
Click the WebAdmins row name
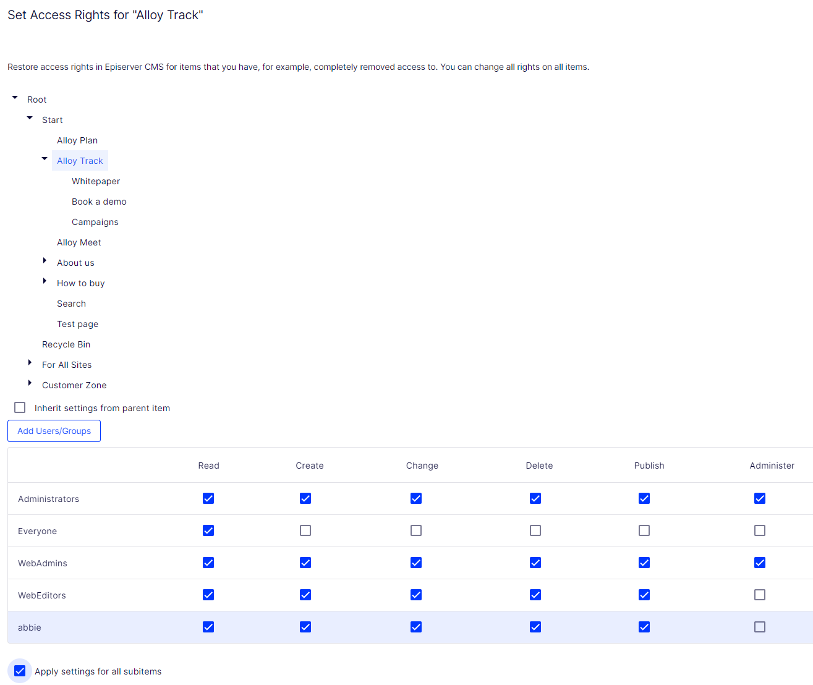pyautogui.click(x=43, y=563)
